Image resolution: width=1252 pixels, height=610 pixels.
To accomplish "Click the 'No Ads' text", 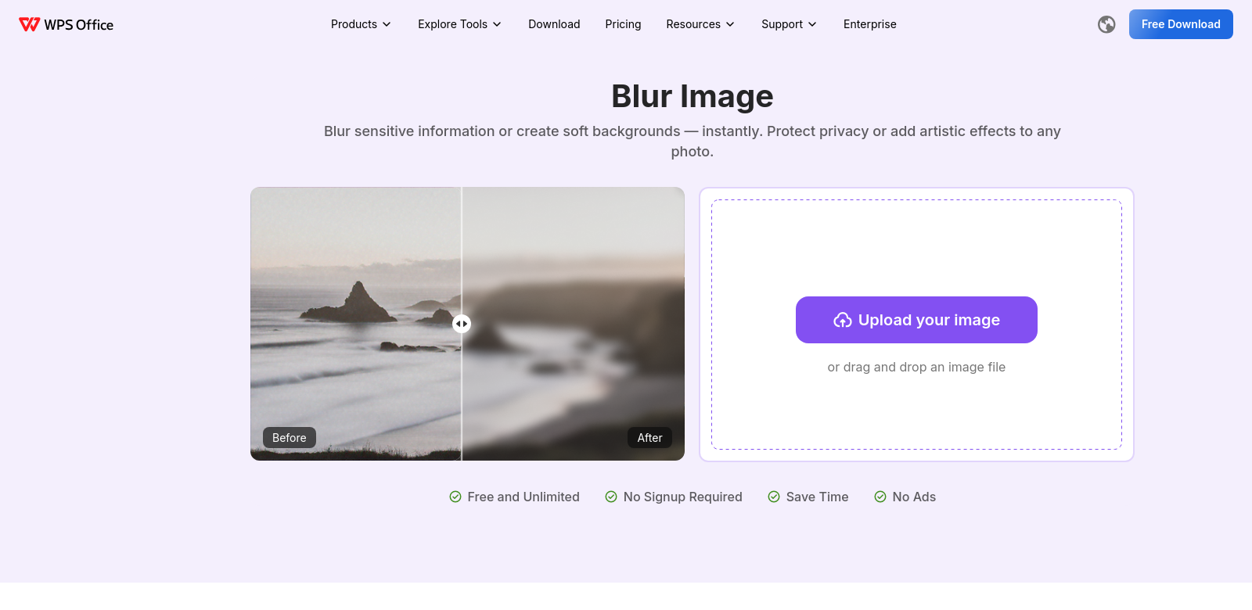I will click(914, 497).
